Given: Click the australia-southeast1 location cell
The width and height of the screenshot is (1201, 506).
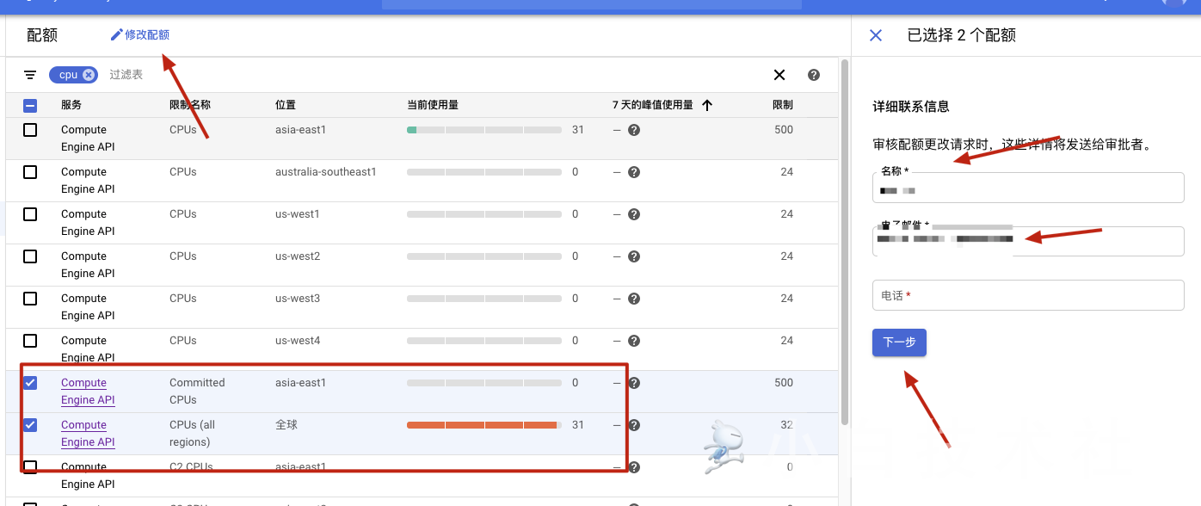Looking at the screenshot, I should click(326, 172).
